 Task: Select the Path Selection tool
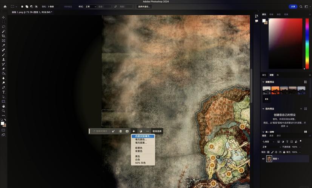click(x=3, y=97)
